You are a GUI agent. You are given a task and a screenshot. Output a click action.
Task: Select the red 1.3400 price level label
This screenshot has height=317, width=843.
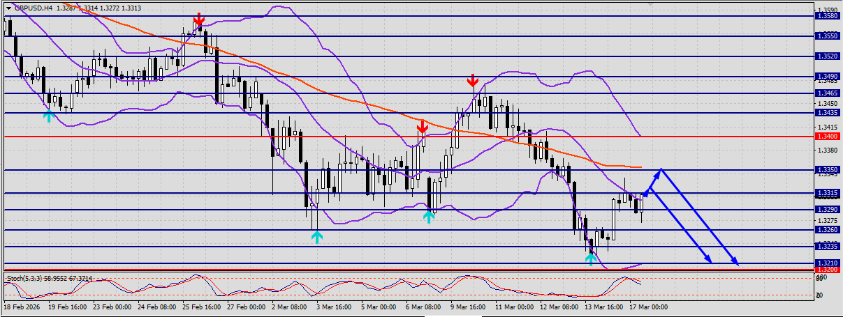click(x=826, y=137)
